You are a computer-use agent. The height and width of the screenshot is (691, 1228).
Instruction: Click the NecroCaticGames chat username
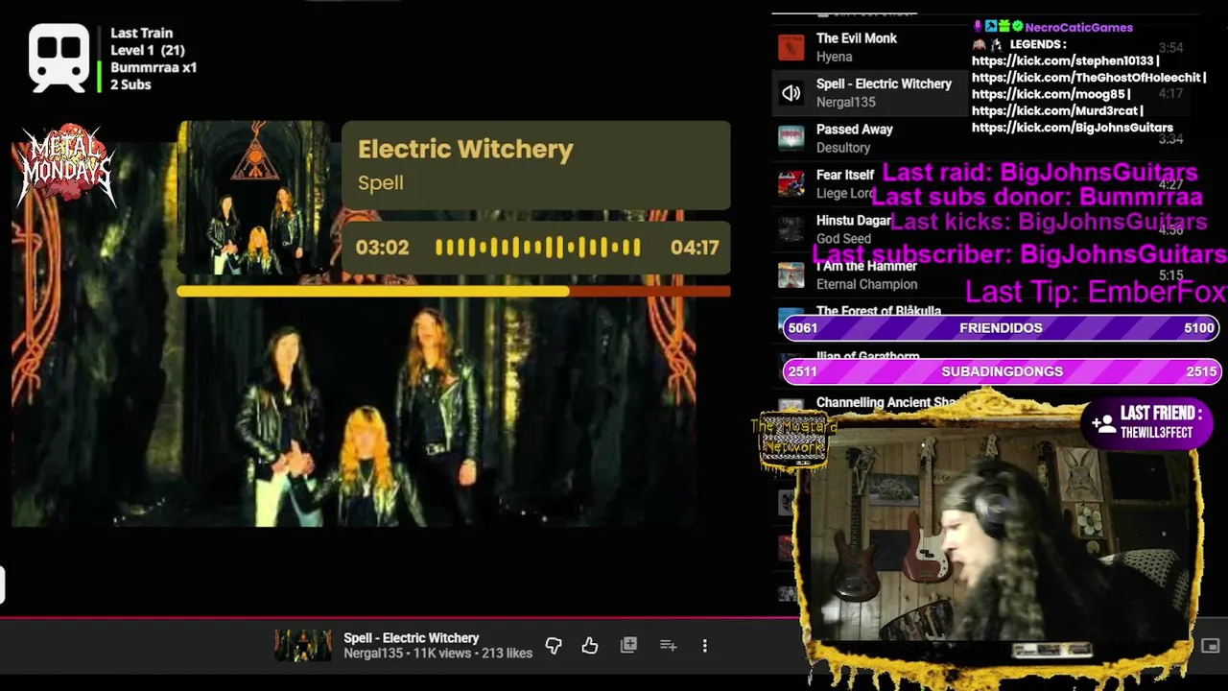click(1078, 27)
